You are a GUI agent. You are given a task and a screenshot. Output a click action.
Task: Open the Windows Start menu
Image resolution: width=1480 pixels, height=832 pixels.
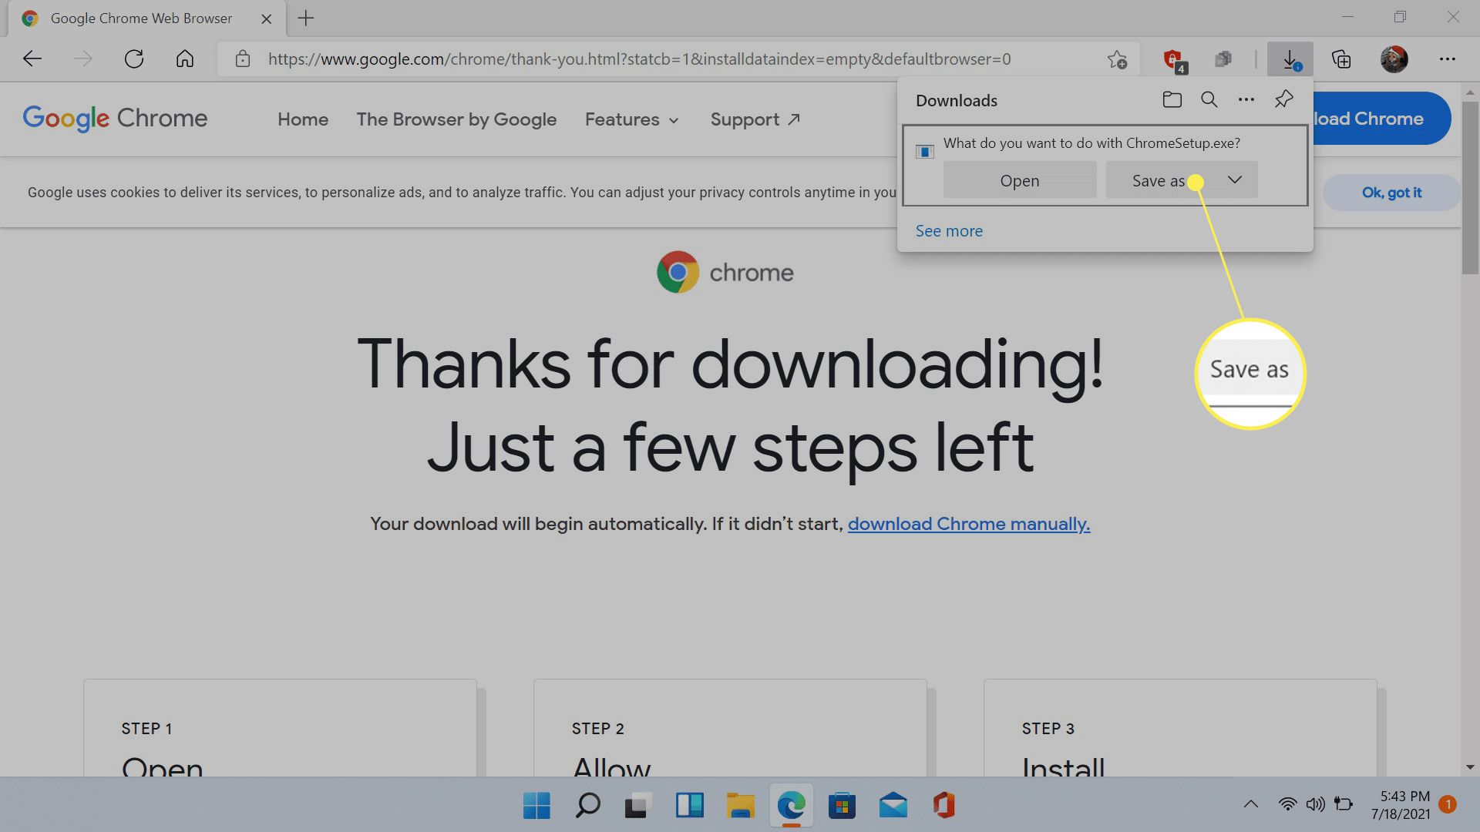coord(536,806)
